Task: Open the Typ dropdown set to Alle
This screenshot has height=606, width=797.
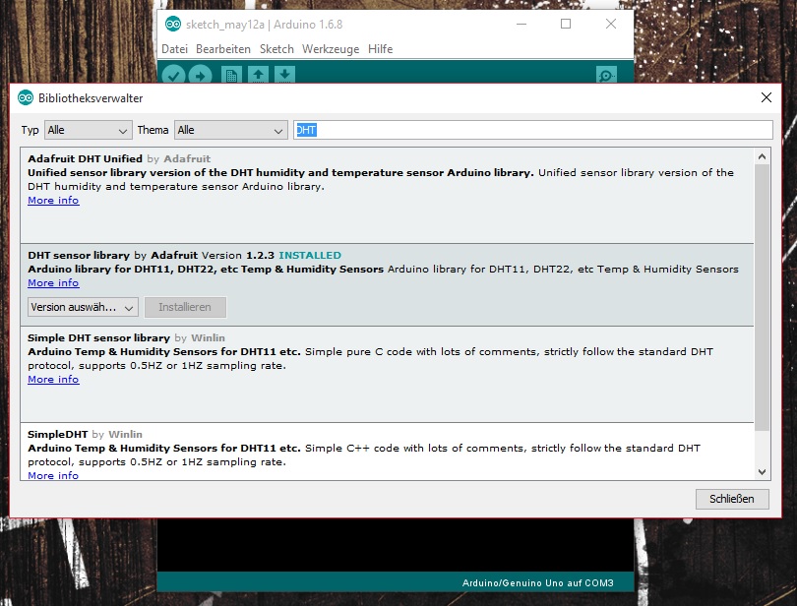Action: (x=89, y=130)
